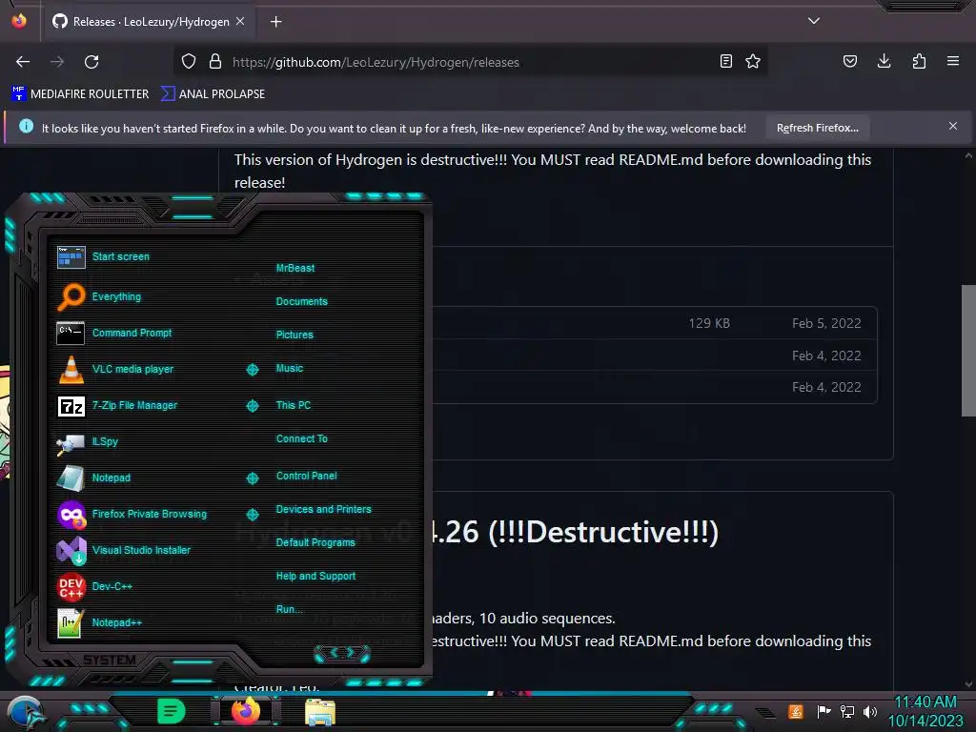The image size is (976, 732).
Task: Open tracking protection shield icon
Action: [189, 61]
